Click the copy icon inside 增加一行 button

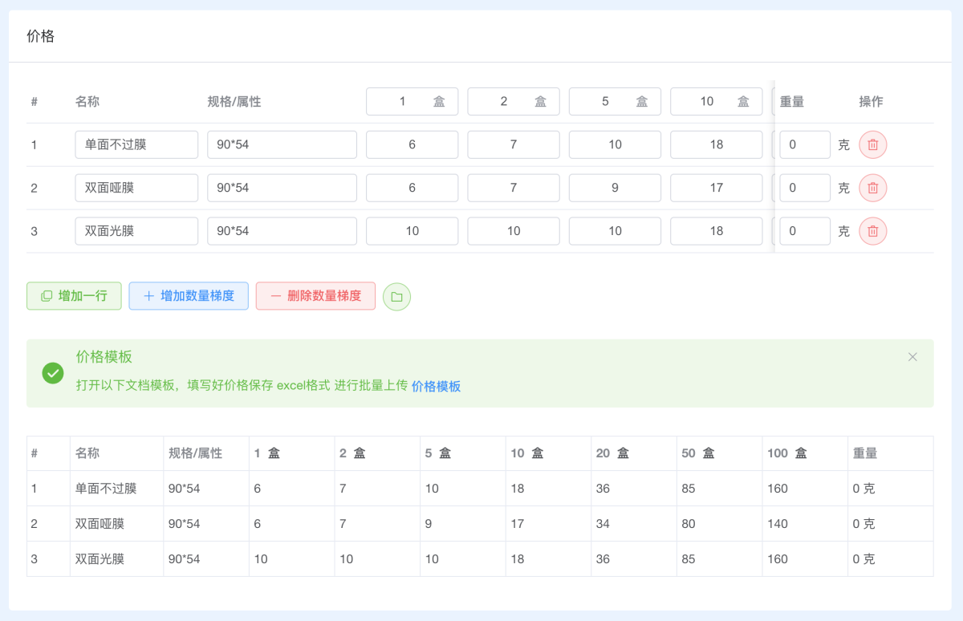click(x=46, y=296)
